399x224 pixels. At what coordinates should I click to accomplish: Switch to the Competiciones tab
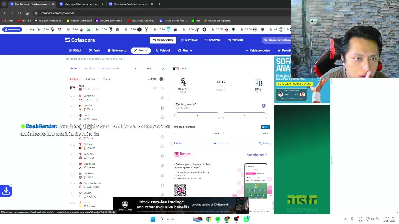pyautogui.click(x=110, y=68)
